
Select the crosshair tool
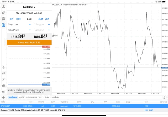click(3, 67)
